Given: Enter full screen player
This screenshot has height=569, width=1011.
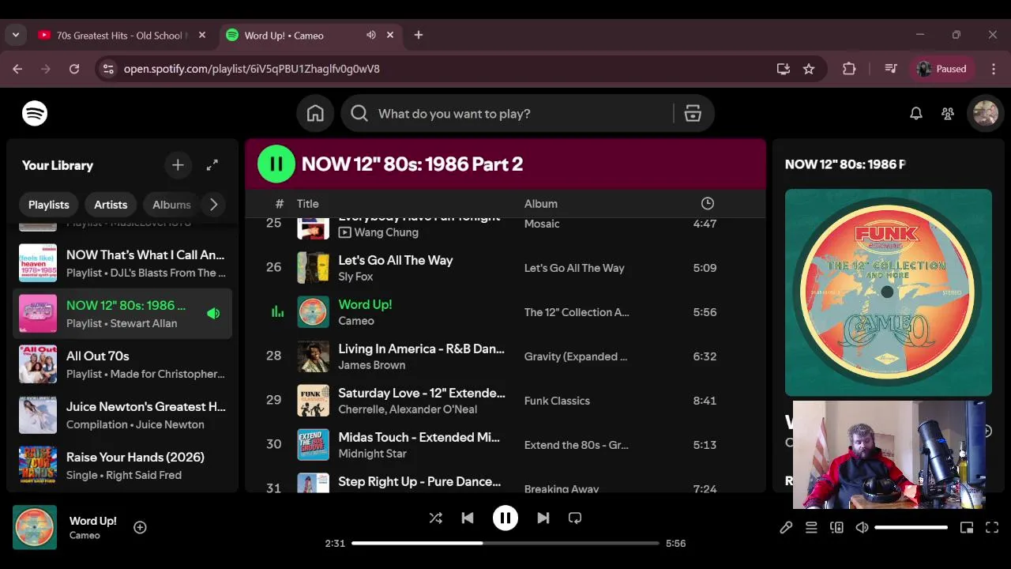Looking at the screenshot, I should [992, 527].
